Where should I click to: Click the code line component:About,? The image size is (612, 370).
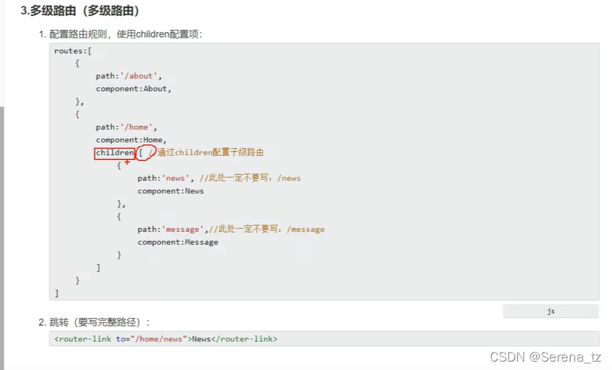pos(133,88)
